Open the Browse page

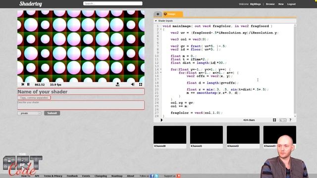click(x=270, y=4)
